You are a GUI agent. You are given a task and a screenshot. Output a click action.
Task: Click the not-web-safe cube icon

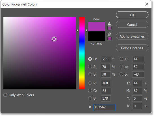click(109, 34)
